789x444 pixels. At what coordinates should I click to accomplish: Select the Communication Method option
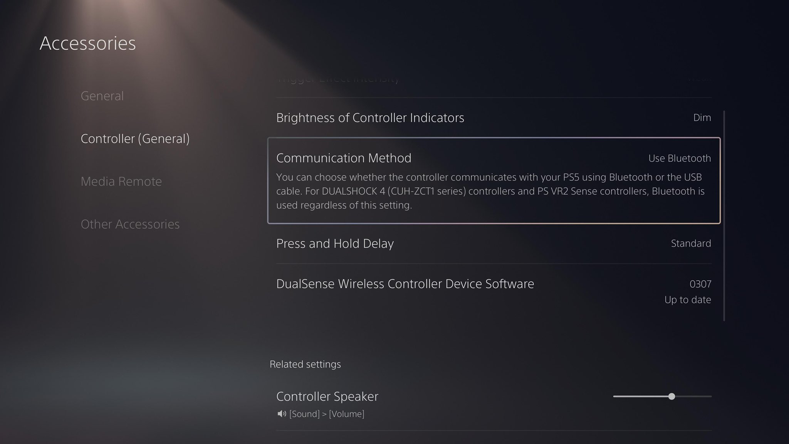coord(494,180)
